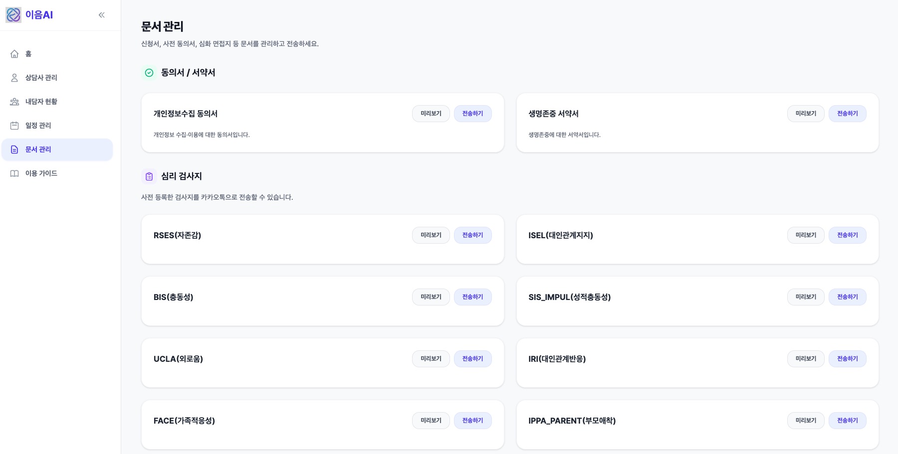Click the green check icon beside 동의서 / 서약서
This screenshot has width=898, height=454.
tap(149, 73)
